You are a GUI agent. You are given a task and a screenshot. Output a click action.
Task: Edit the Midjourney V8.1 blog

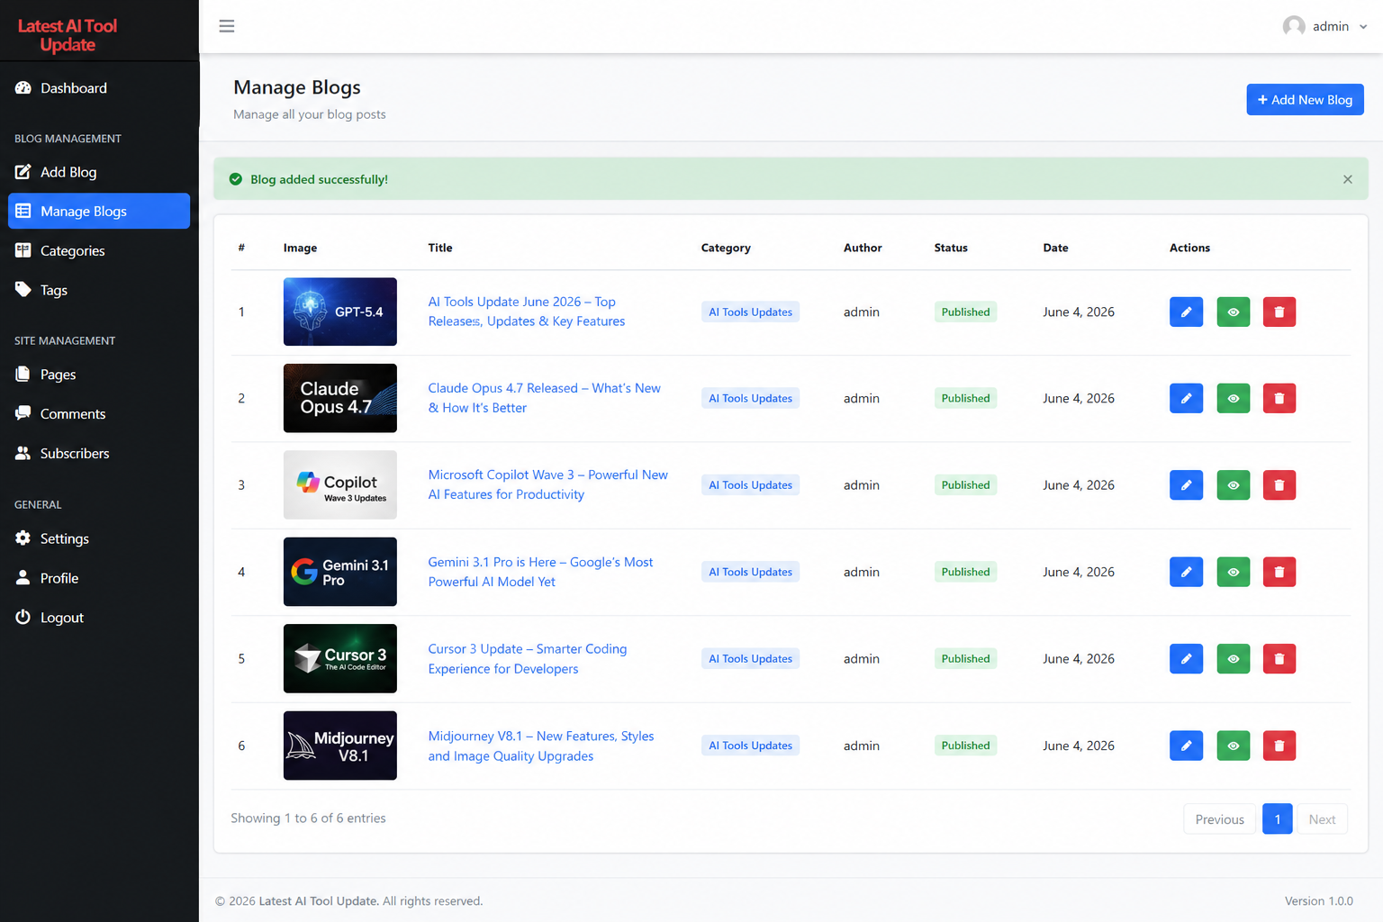click(1186, 746)
